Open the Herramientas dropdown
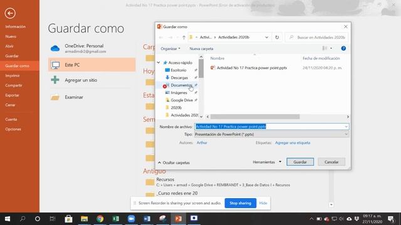The image size is (401, 225). [x=267, y=162]
